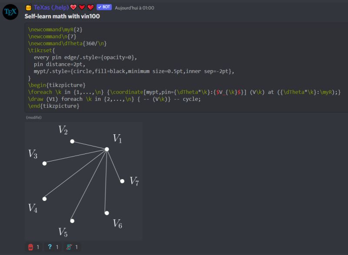348x255 pixels.
Task: Click the blue question mark reaction emoji
Action: coord(50,247)
